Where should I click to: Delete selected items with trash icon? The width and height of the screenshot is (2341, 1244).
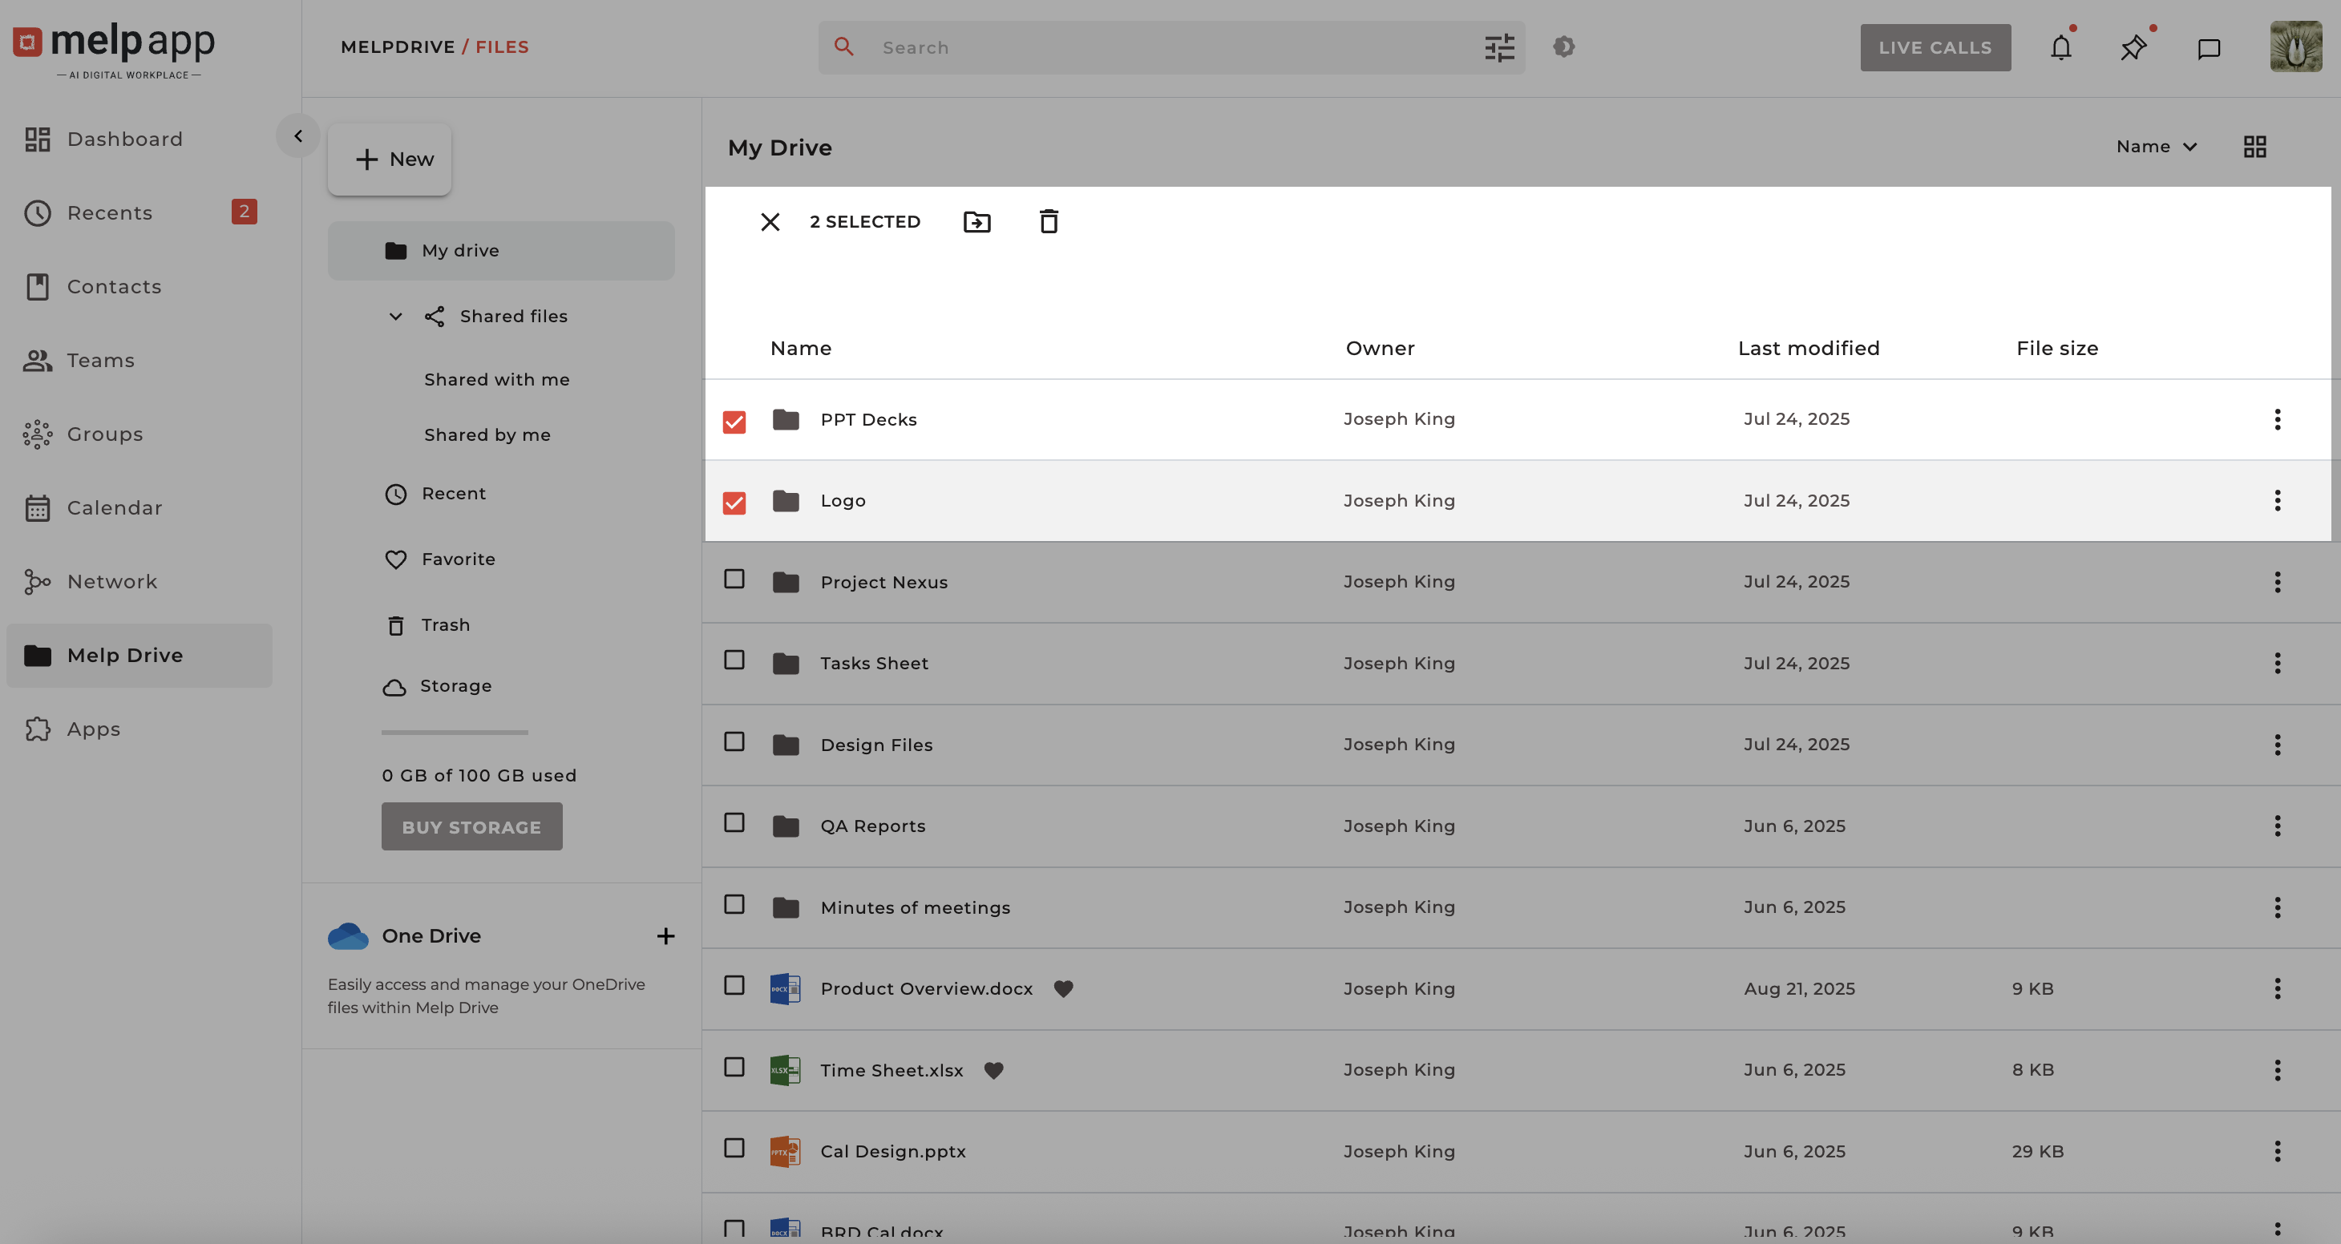(x=1049, y=222)
